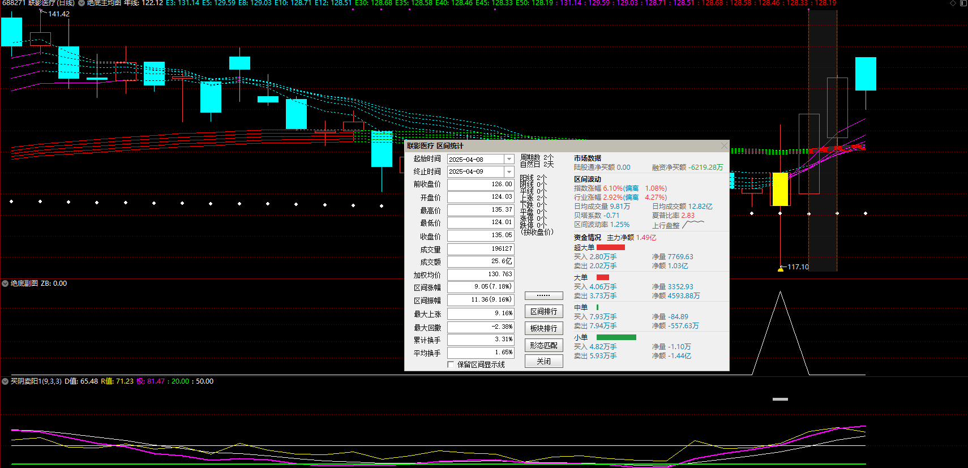Enable the 保留区间显示线 checkbox

tap(451, 364)
